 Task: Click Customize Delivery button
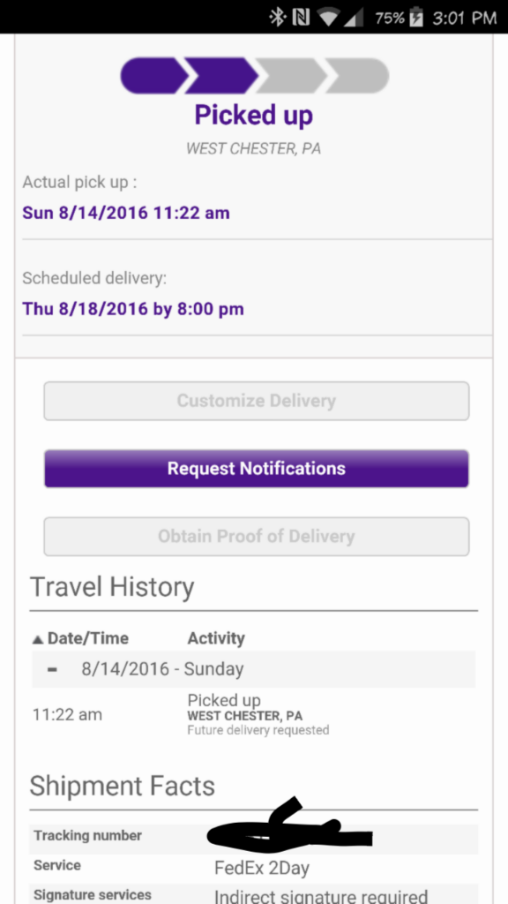(257, 401)
